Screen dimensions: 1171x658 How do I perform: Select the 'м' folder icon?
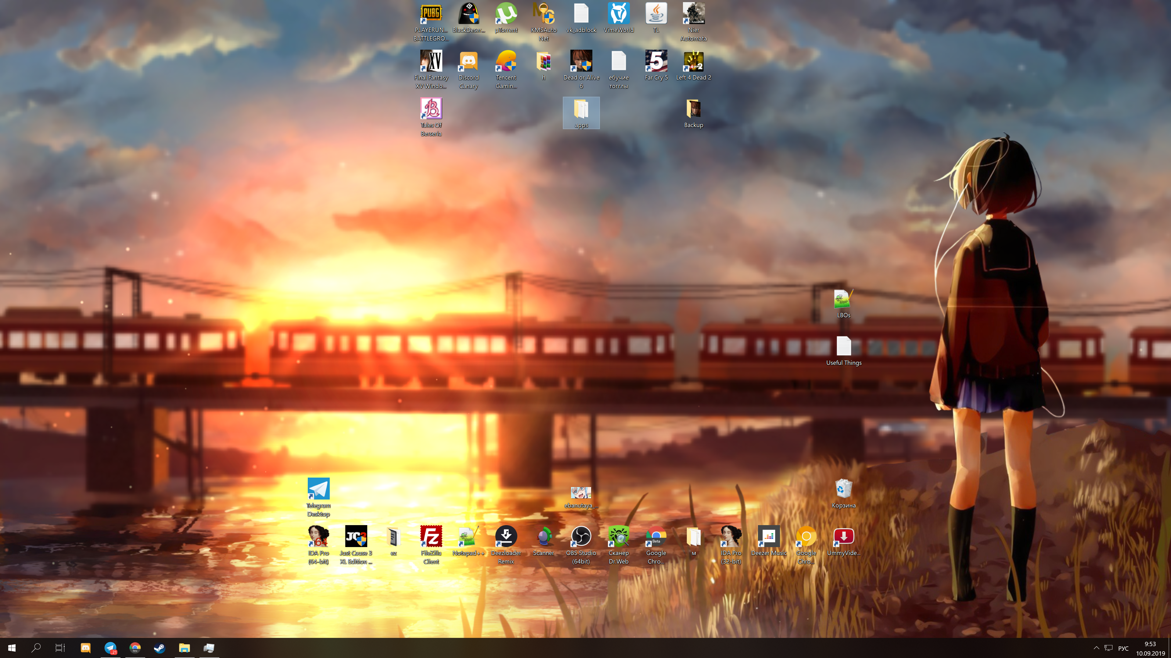[694, 541]
